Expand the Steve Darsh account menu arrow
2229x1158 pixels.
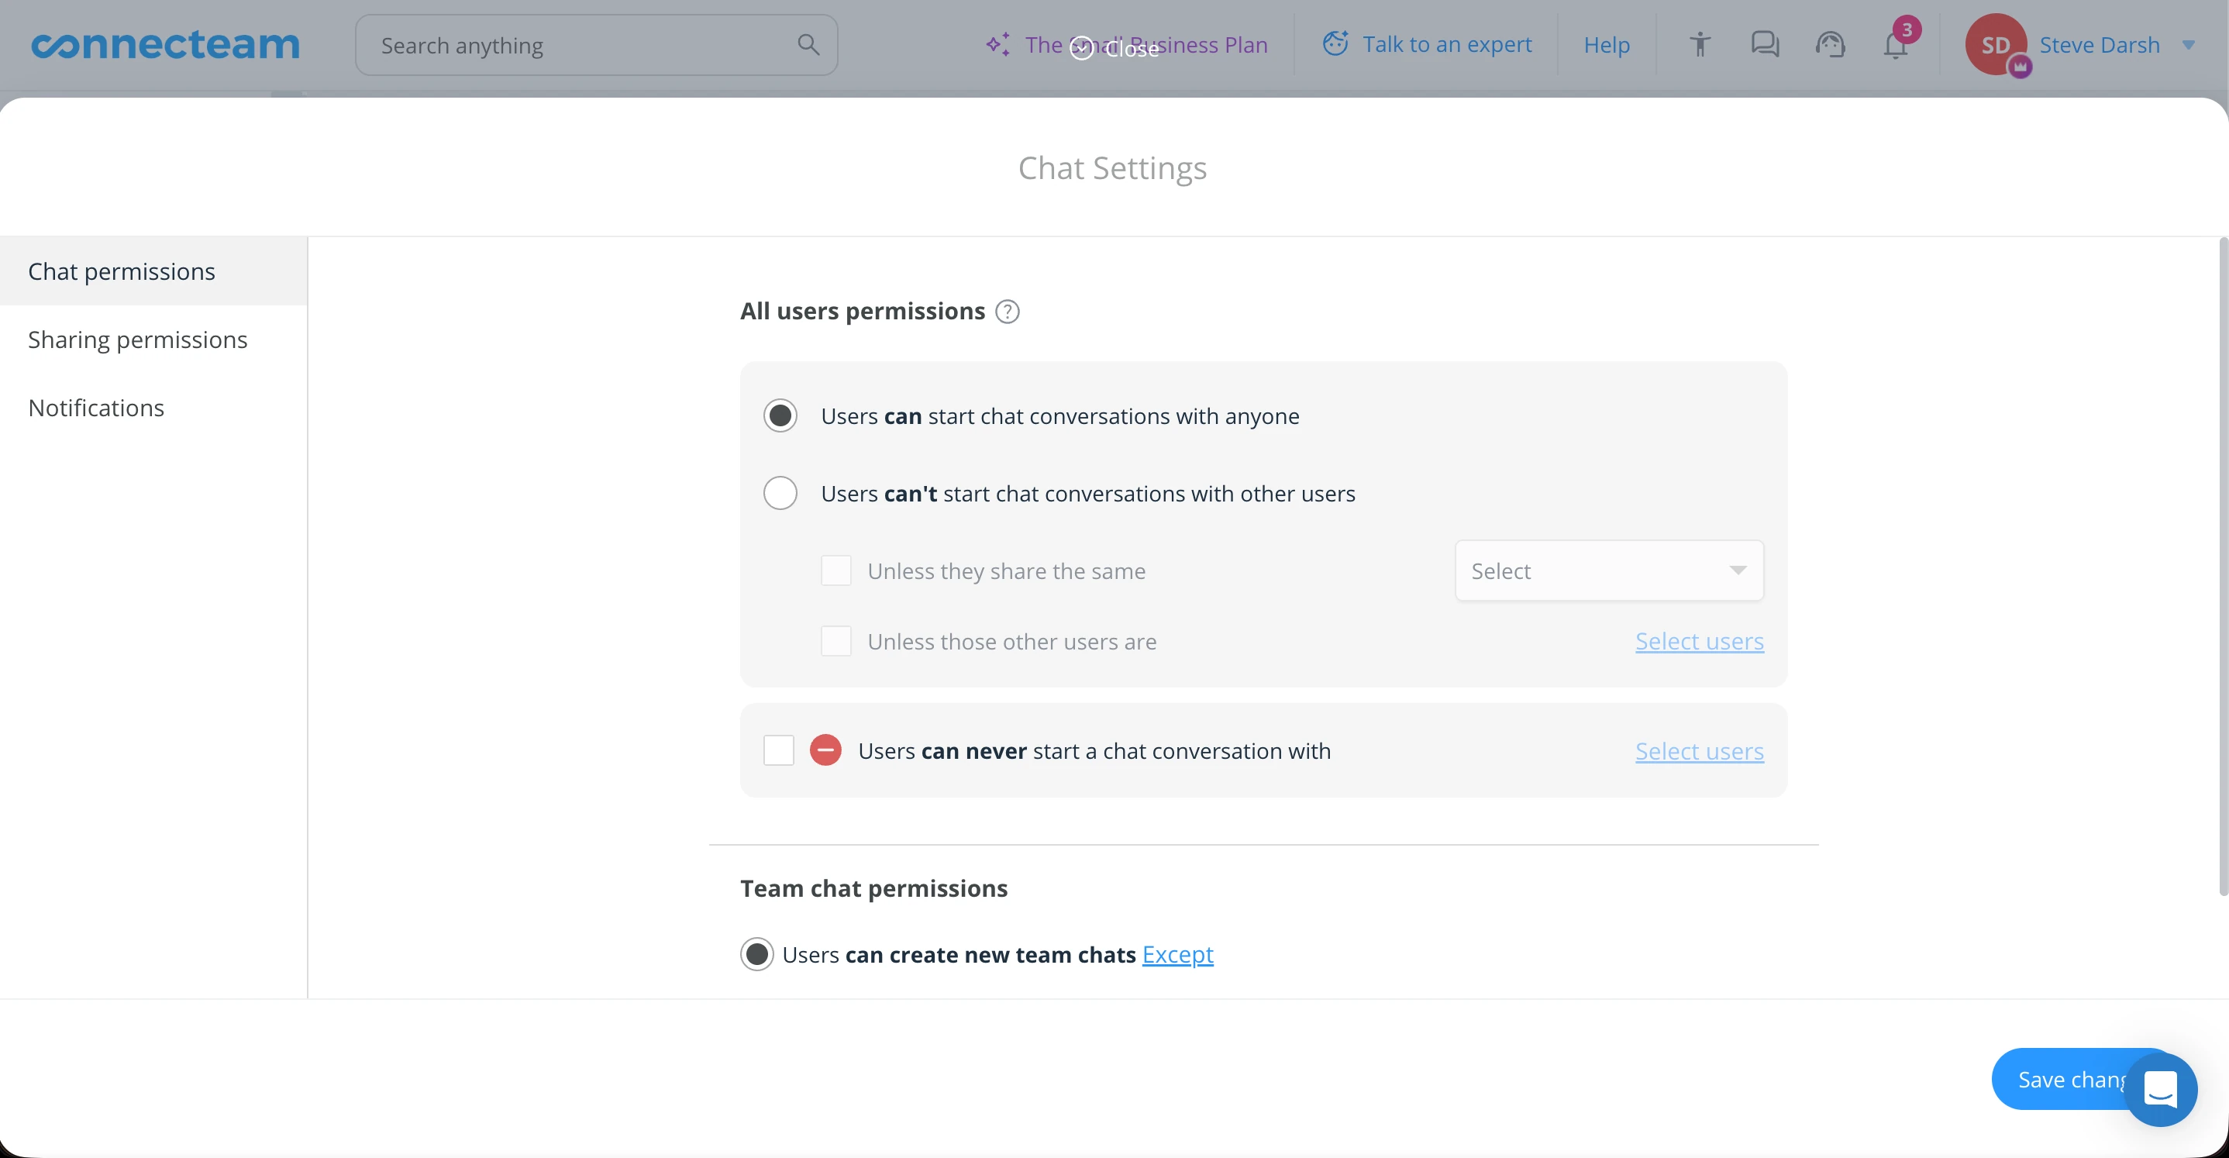click(x=2187, y=45)
